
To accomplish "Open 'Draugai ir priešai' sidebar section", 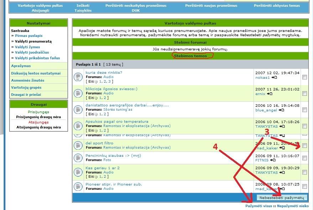I will [26, 95].
